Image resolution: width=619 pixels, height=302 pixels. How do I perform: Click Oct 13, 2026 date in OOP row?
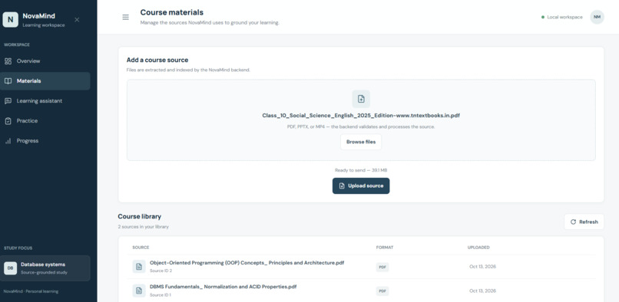(x=482, y=267)
